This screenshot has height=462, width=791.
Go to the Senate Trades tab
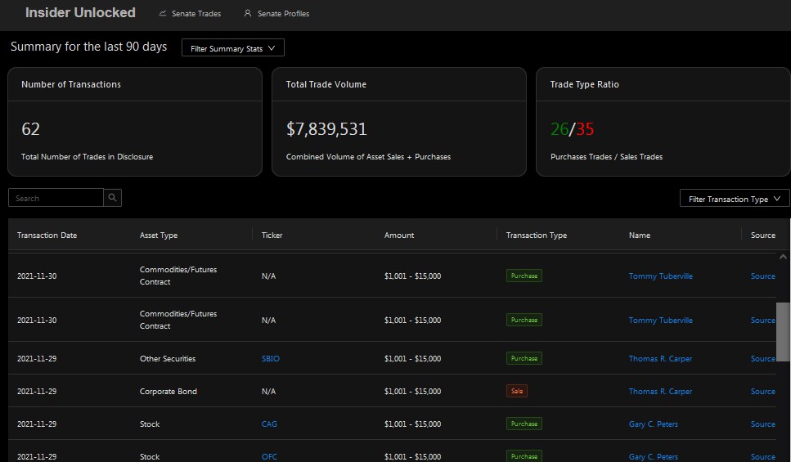196,14
